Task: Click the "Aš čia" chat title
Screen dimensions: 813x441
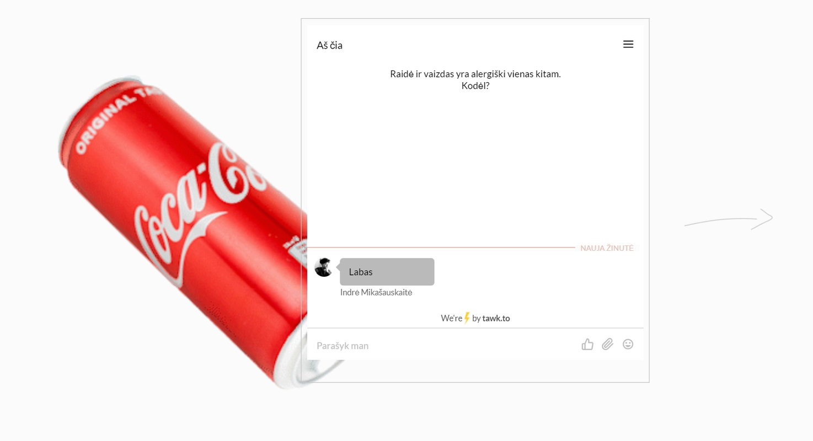Action: click(x=329, y=45)
